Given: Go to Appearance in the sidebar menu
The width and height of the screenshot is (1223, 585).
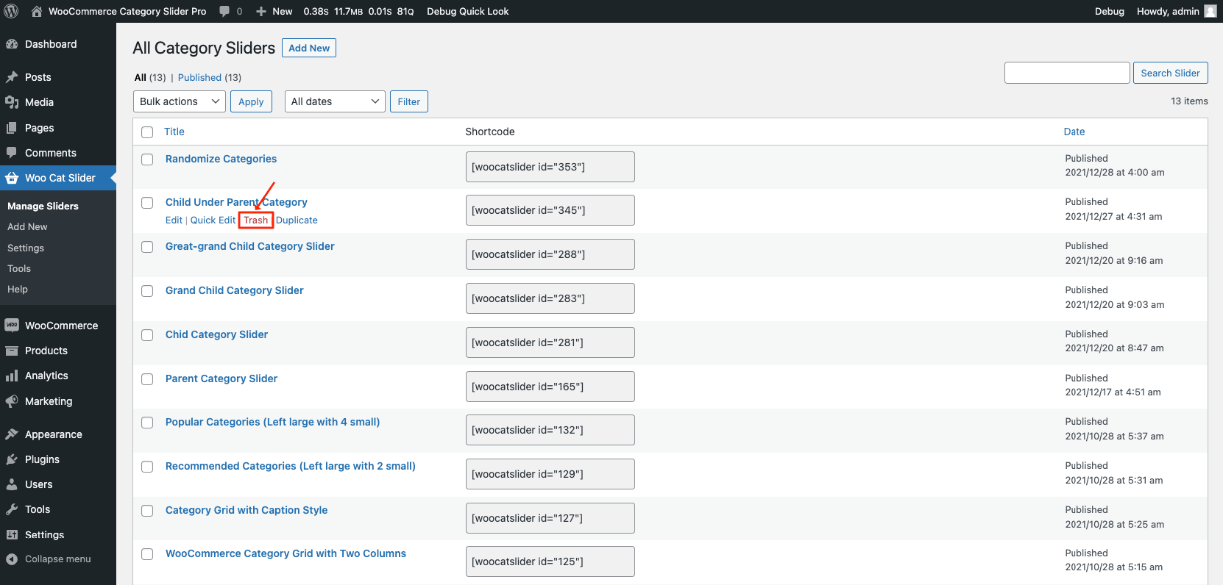Looking at the screenshot, I should 53,434.
